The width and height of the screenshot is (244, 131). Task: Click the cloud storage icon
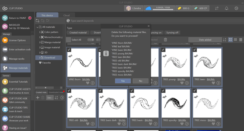(148, 8)
